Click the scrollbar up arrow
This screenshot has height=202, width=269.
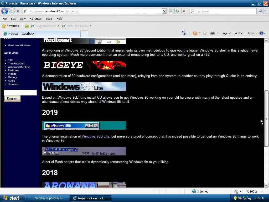(266, 41)
